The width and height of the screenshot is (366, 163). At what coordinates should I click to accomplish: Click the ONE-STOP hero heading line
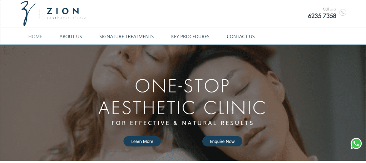tap(182, 86)
